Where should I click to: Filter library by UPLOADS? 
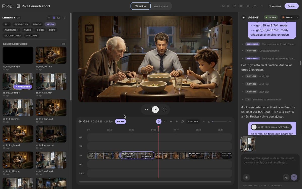(31, 35)
